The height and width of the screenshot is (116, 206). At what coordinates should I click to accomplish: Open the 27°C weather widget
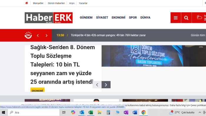pyautogui.click(x=182, y=112)
